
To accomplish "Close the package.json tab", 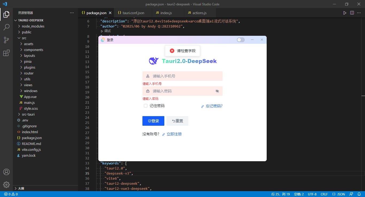I will point(110,13).
